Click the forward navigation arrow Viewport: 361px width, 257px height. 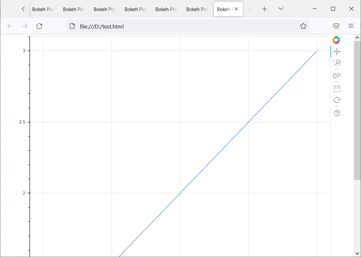point(24,26)
